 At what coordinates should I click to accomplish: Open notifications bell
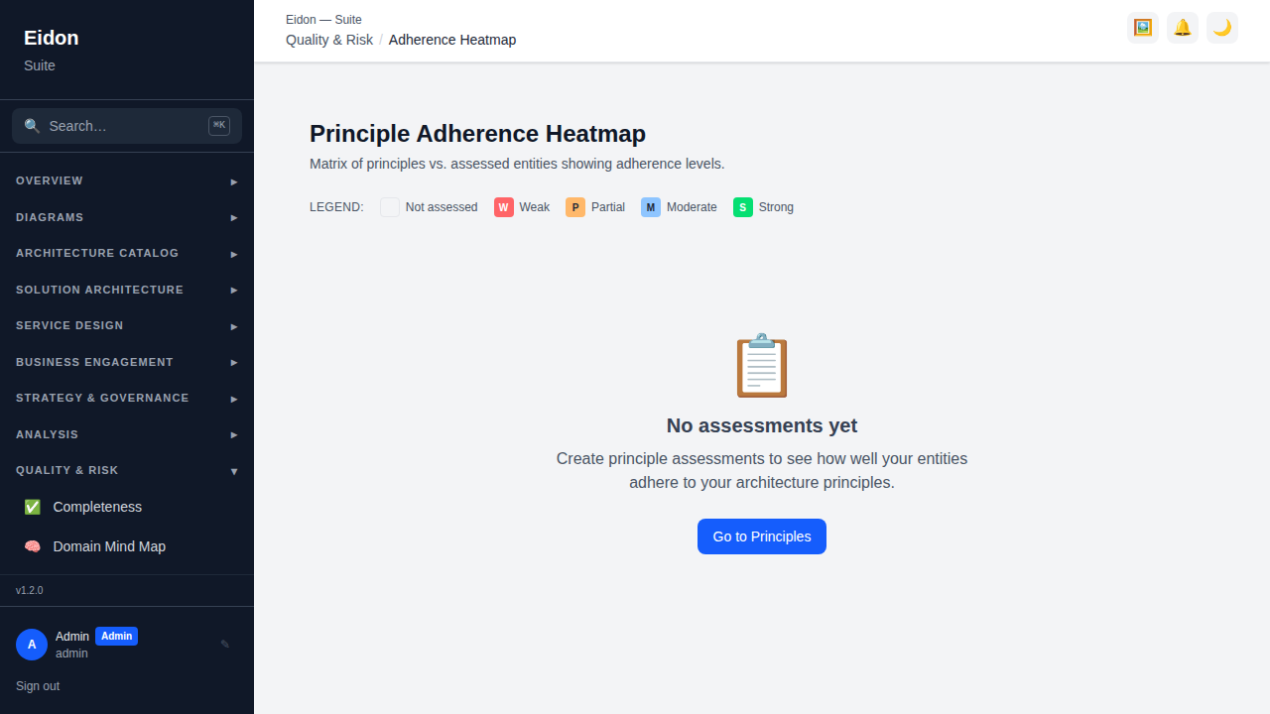pyautogui.click(x=1183, y=28)
